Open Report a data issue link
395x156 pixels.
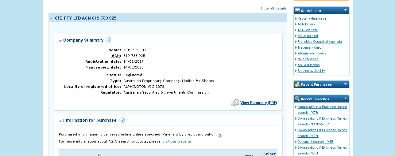[312, 18]
